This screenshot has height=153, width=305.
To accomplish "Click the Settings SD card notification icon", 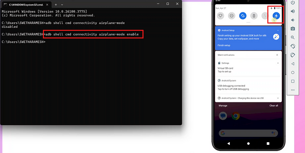I will point(219,63).
